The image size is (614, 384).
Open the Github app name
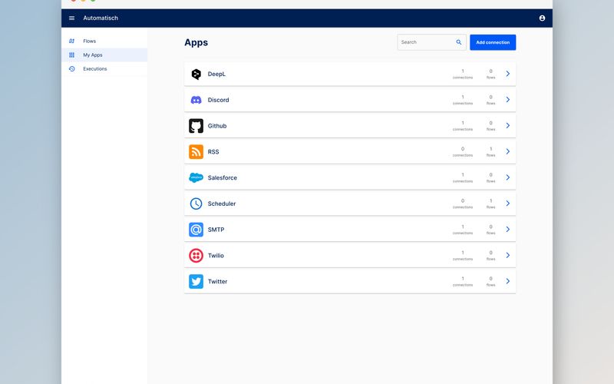coord(217,126)
